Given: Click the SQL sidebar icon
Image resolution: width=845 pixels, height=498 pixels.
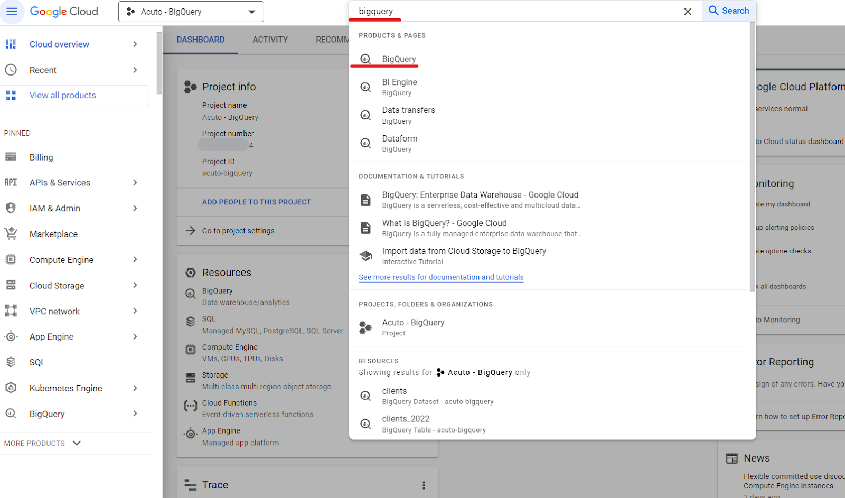Looking at the screenshot, I should click(x=11, y=362).
